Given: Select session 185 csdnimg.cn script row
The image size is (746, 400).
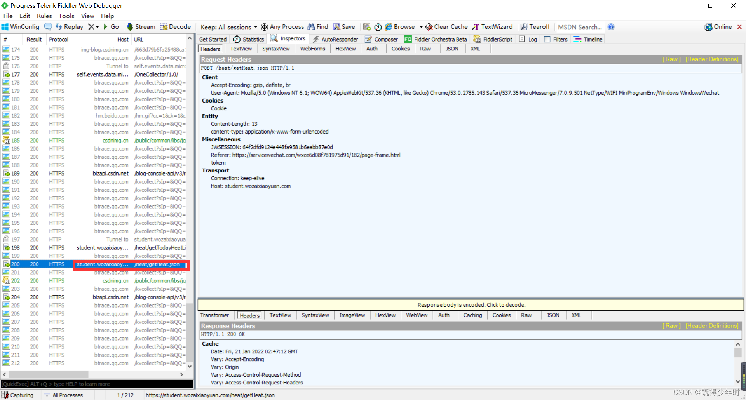Looking at the screenshot, I should click(94, 141).
